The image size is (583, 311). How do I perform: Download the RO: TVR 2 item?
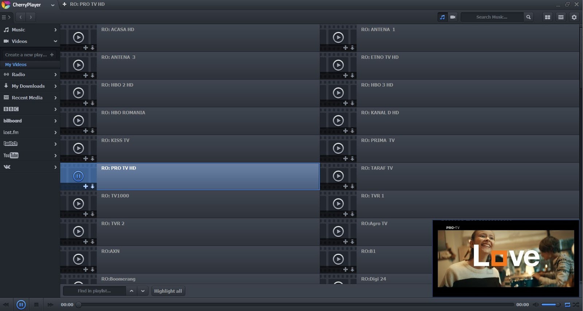(x=93, y=242)
